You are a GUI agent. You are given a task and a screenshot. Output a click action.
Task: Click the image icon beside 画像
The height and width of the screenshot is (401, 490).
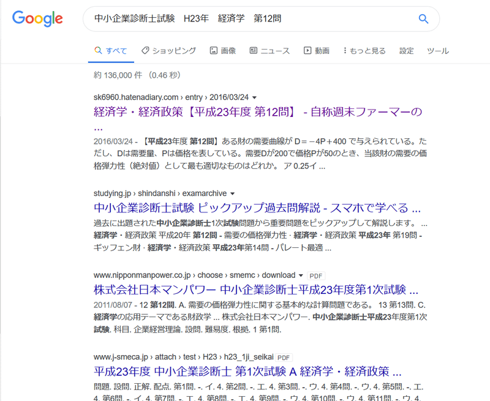[x=213, y=50]
